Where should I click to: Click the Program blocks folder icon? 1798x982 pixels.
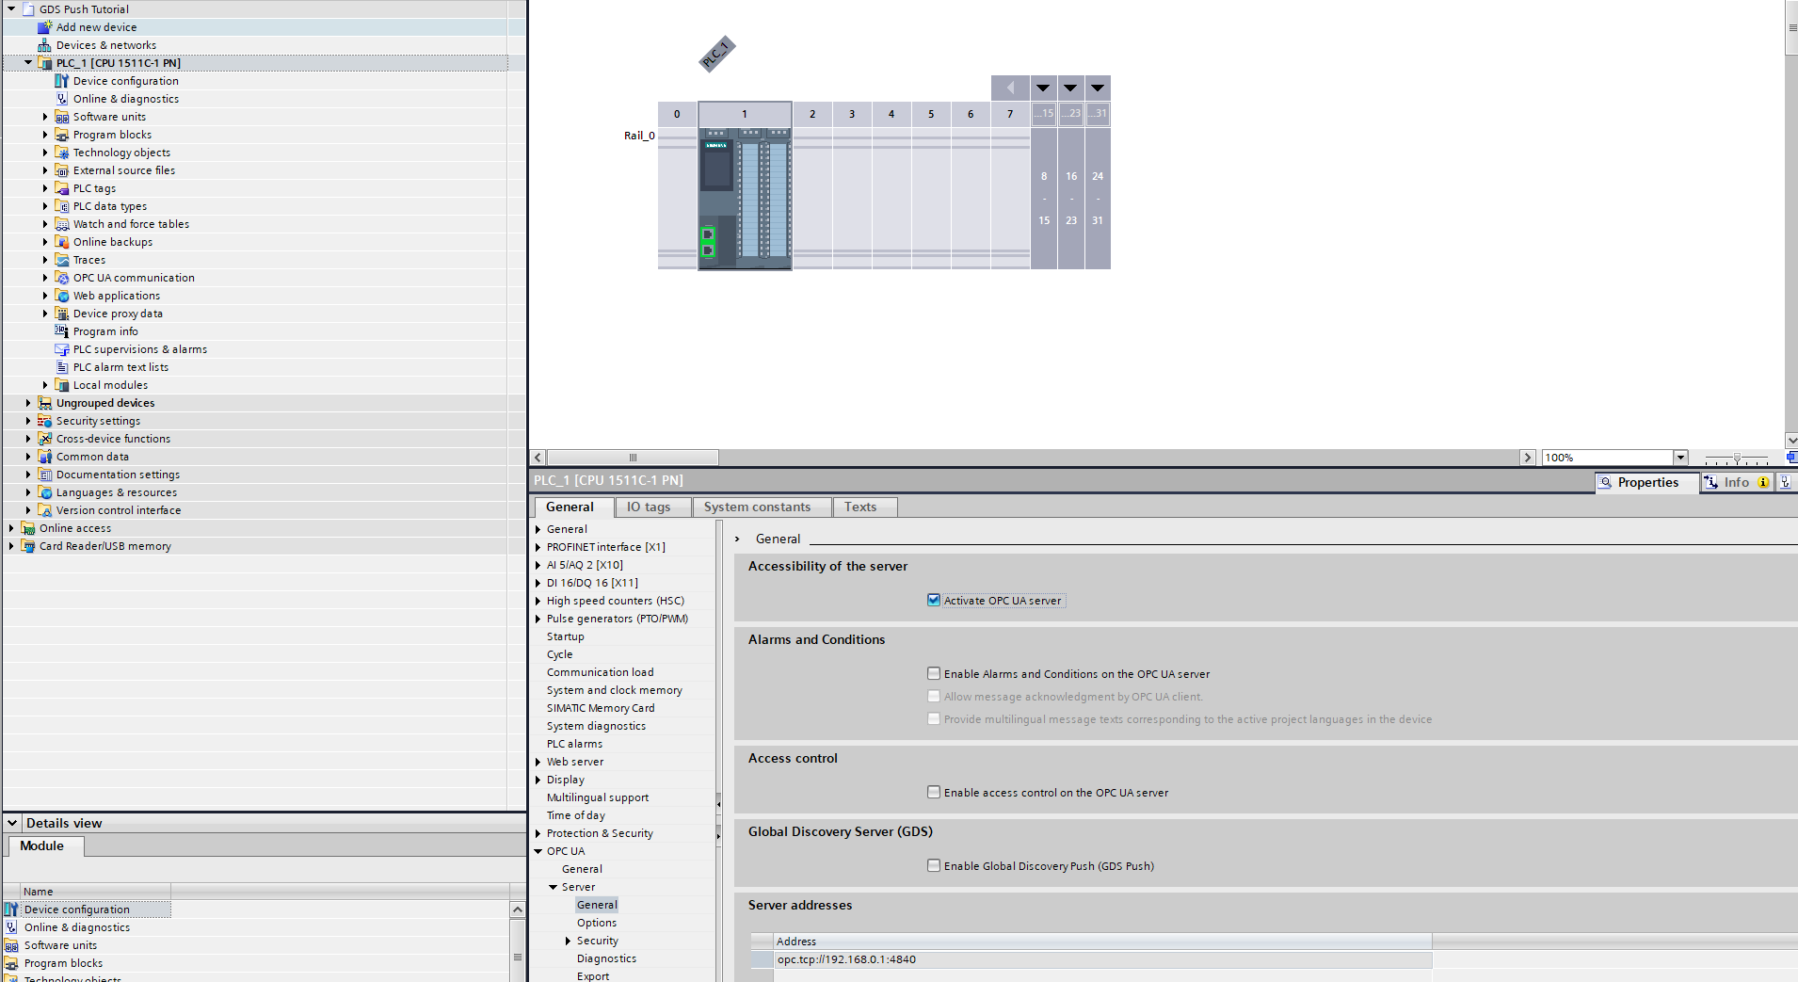click(61, 135)
